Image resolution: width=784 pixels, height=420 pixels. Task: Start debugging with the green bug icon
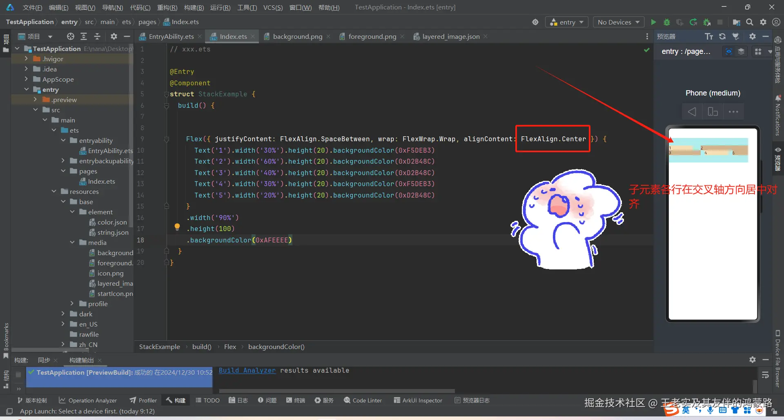click(667, 22)
